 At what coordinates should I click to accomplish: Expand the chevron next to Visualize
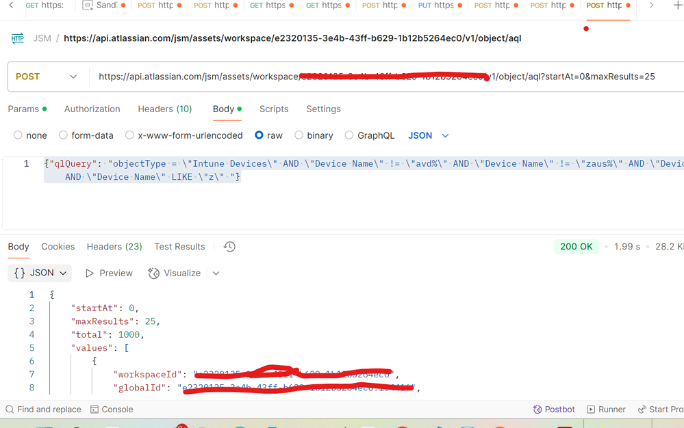click(x=216, y=273)
